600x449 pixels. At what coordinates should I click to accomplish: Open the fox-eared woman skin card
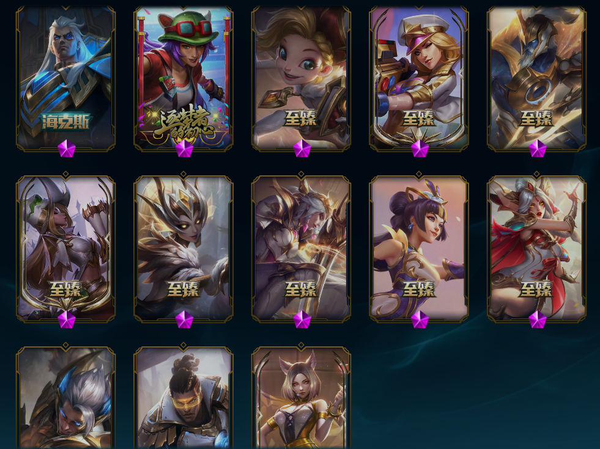point(302,398)
